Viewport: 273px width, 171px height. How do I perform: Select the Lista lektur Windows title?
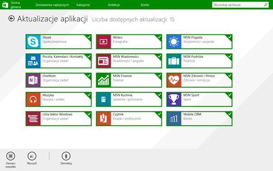tap(57, 114)
